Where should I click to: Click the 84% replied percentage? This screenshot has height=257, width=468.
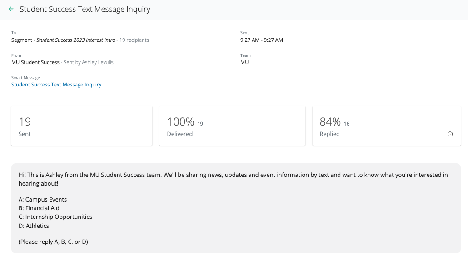coord(330,122)
